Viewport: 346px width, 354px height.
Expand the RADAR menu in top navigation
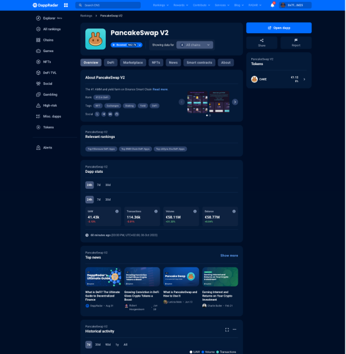[255, 5]
